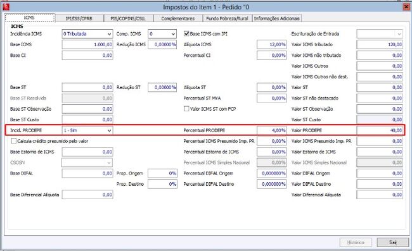Switch to the IPI/ISS/CPRB tab
This screenshot has height=251, width=412.
79,18
